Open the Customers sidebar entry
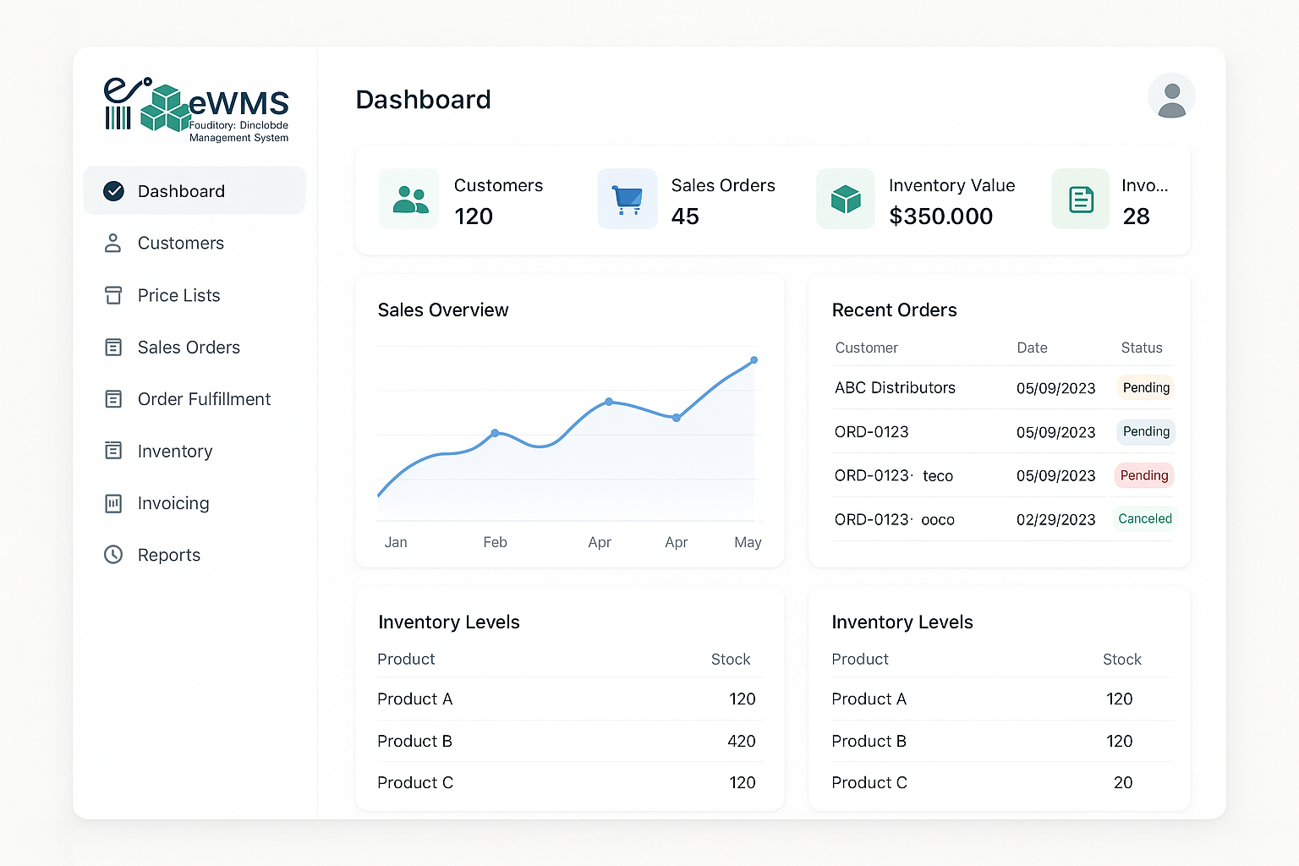 pyautogui.click(x=180, y=243)
